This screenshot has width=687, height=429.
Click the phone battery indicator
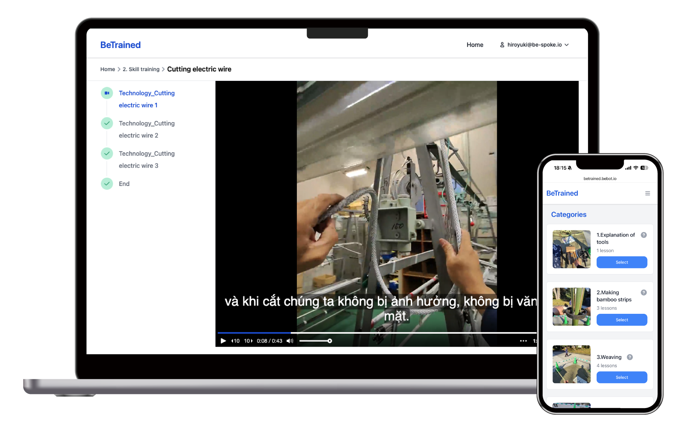(x=644, y=168)
